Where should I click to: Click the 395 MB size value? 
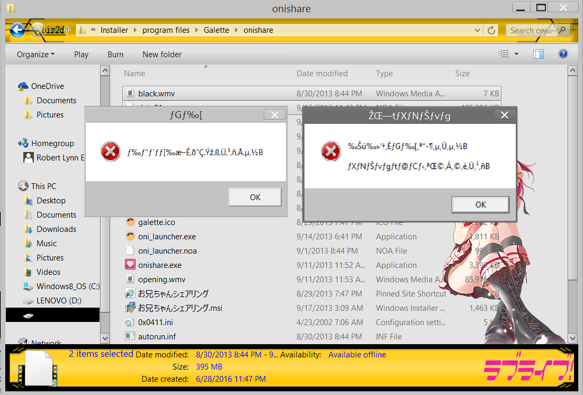tap(209, 367)
